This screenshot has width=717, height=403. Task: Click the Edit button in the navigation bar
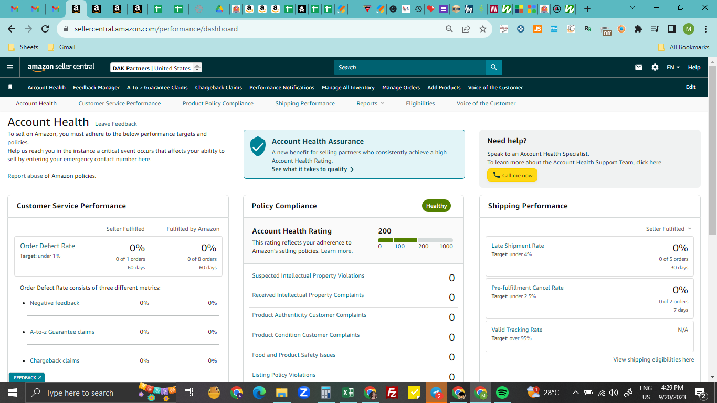[691, 87]
